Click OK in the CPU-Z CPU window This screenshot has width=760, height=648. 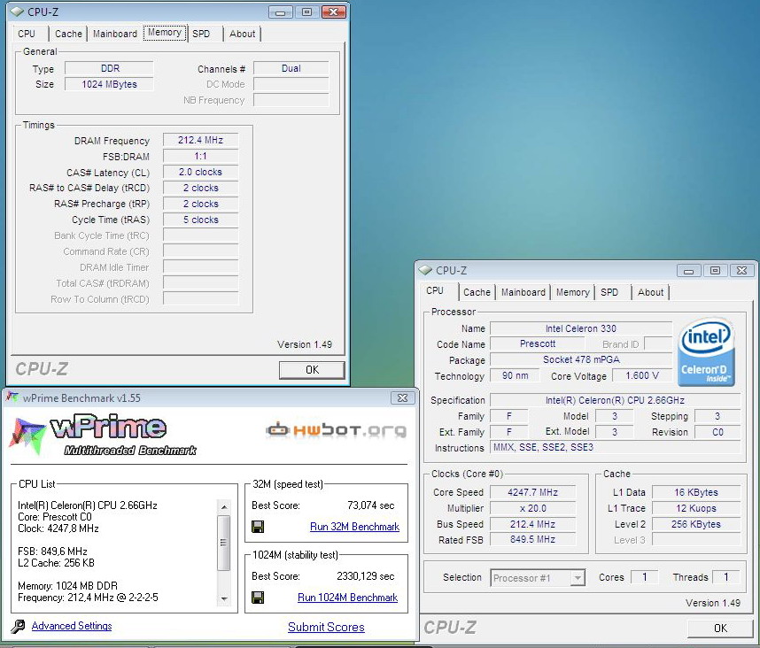720,629
